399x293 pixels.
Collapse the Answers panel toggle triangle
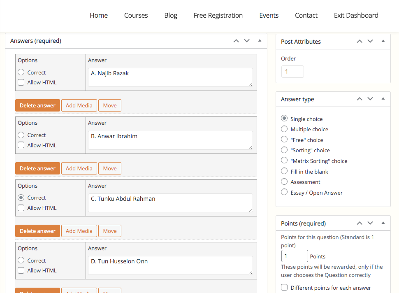pyautogui.click(x=260, y=41)
